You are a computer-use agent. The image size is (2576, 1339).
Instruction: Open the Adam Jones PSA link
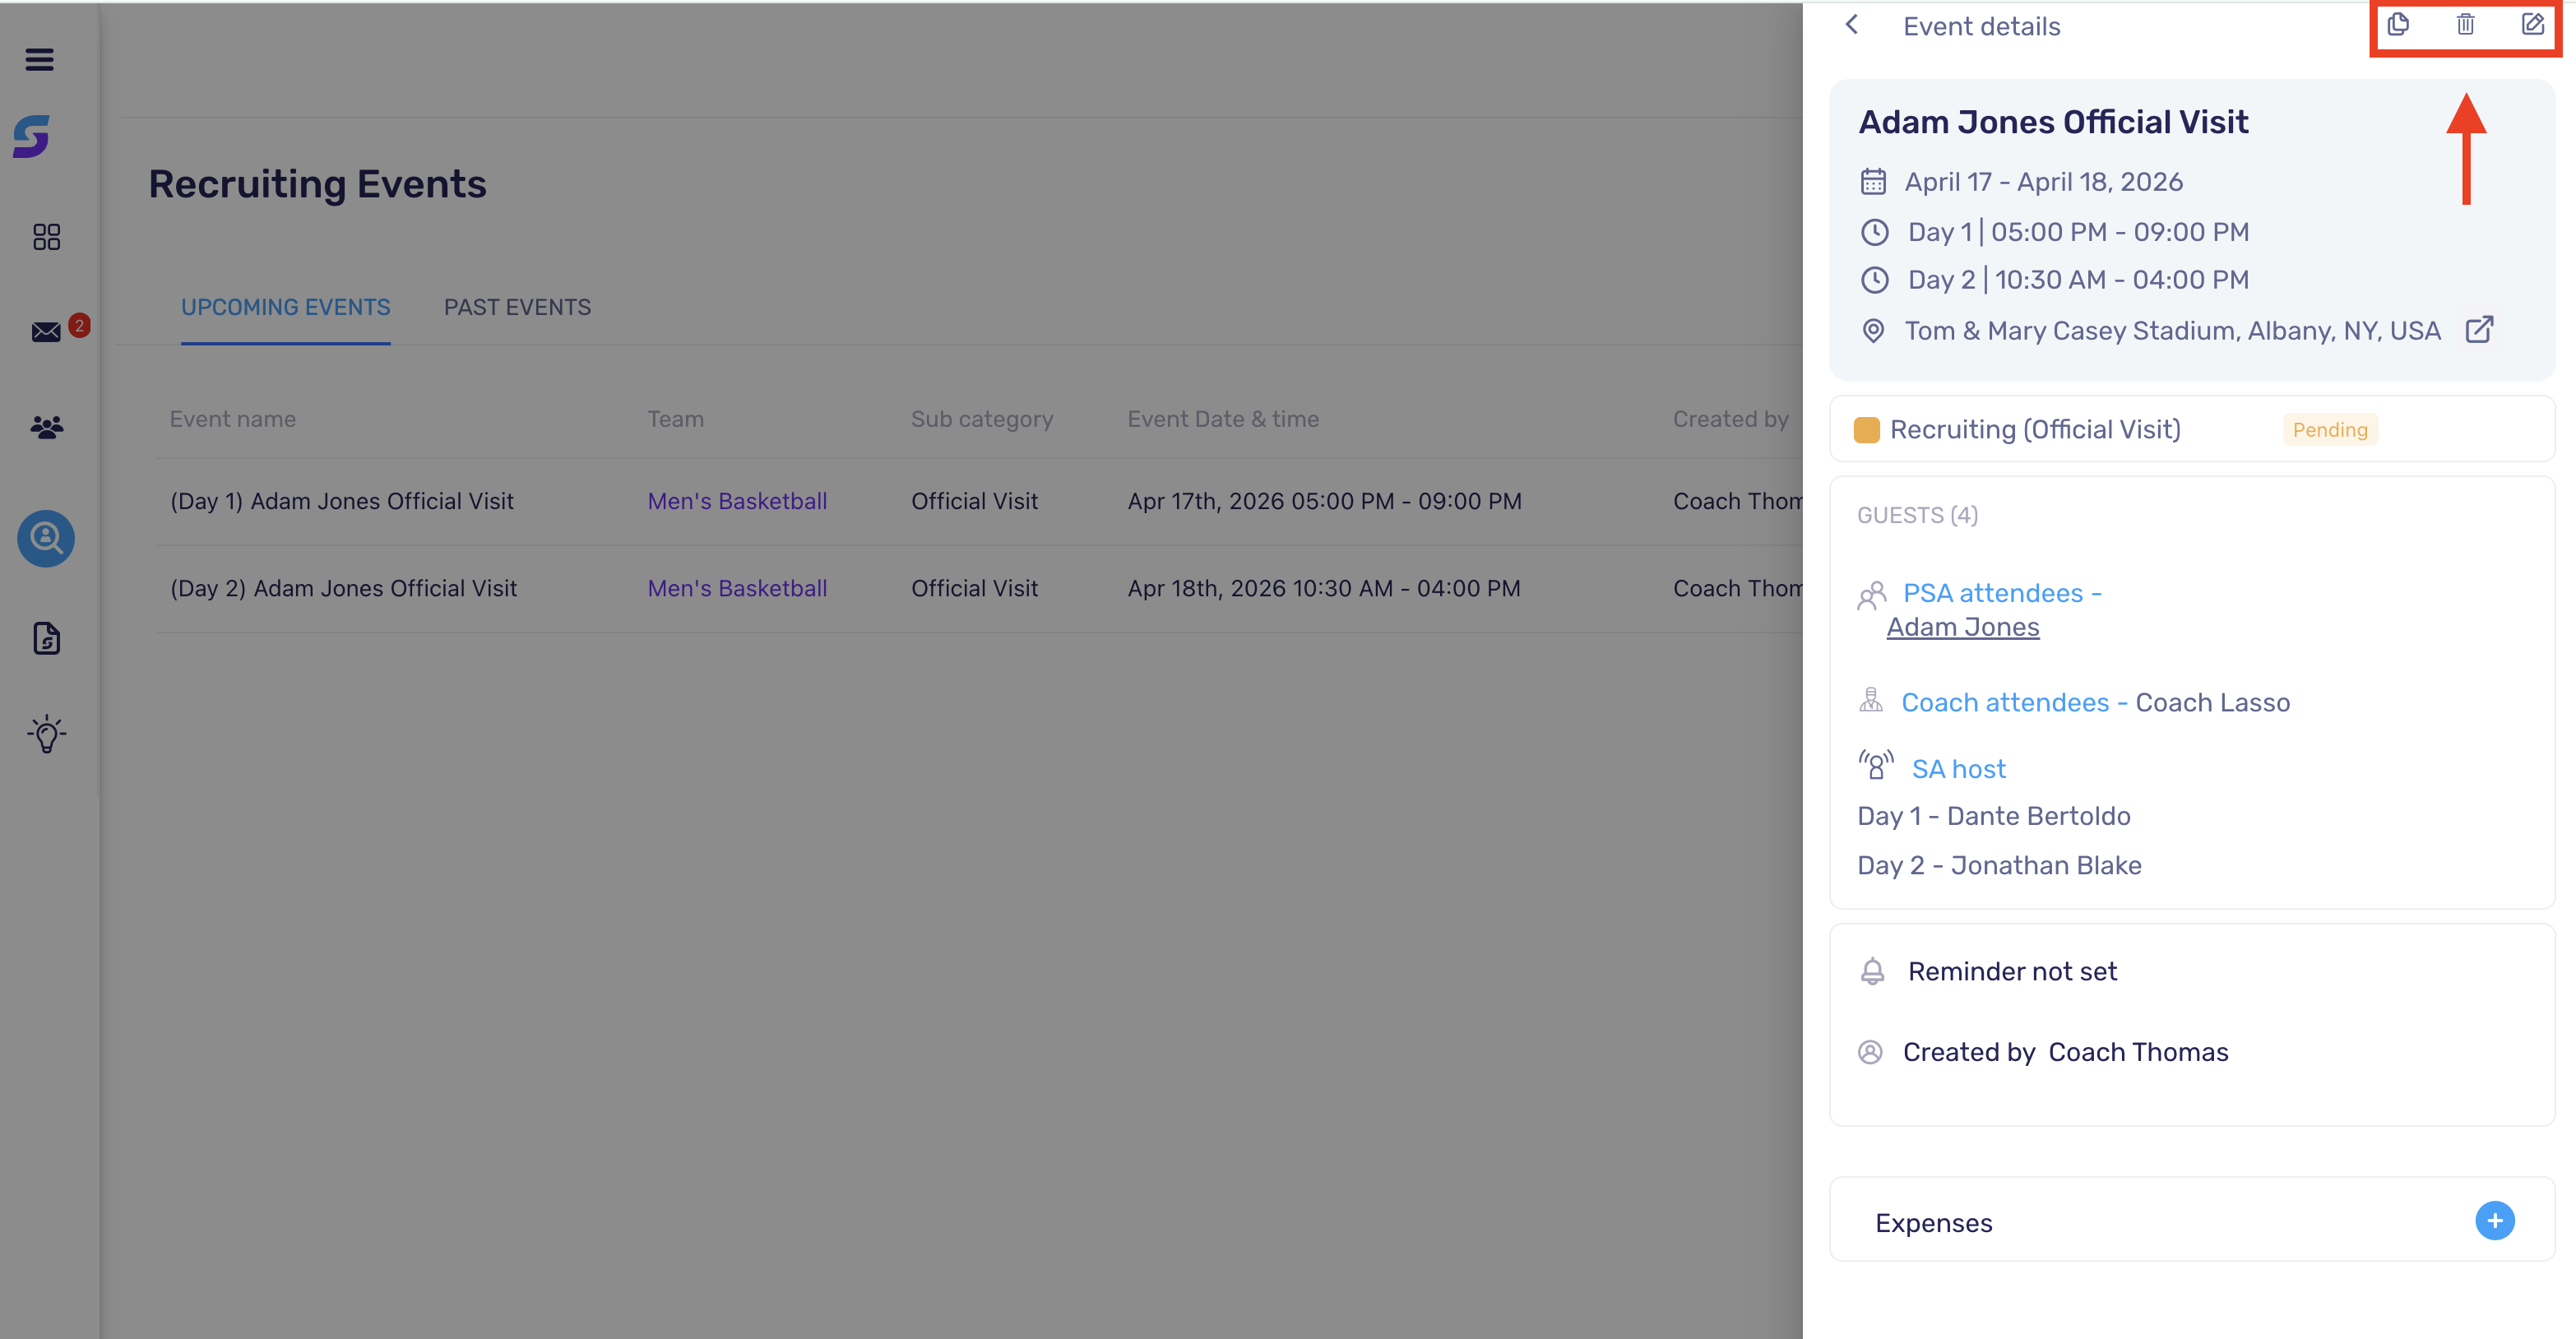1962,627
